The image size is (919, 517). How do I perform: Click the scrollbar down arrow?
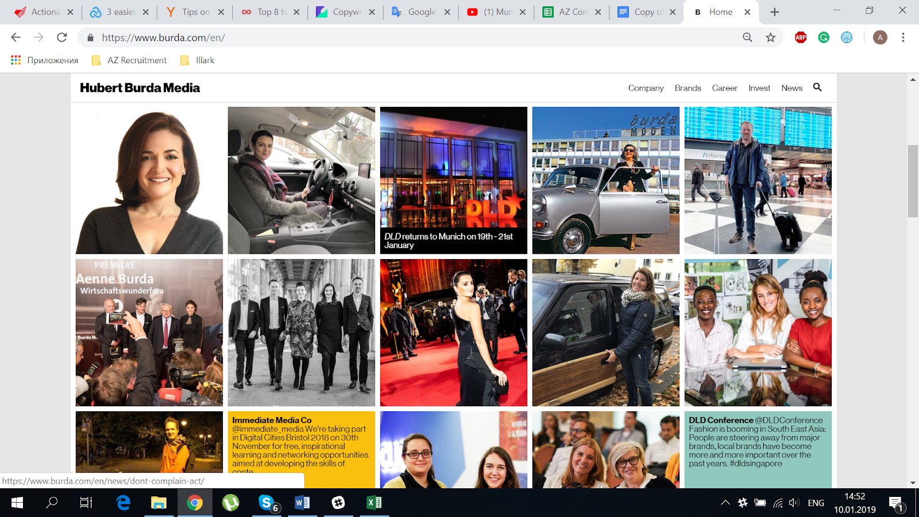click(x=913, y=483)
